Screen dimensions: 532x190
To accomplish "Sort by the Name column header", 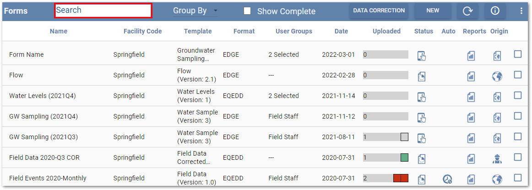I will pos(59,31).
